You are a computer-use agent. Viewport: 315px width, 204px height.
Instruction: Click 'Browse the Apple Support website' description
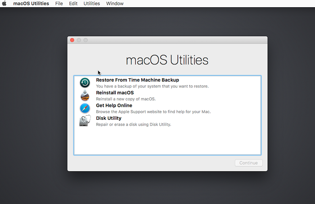[x=153, y=112]
